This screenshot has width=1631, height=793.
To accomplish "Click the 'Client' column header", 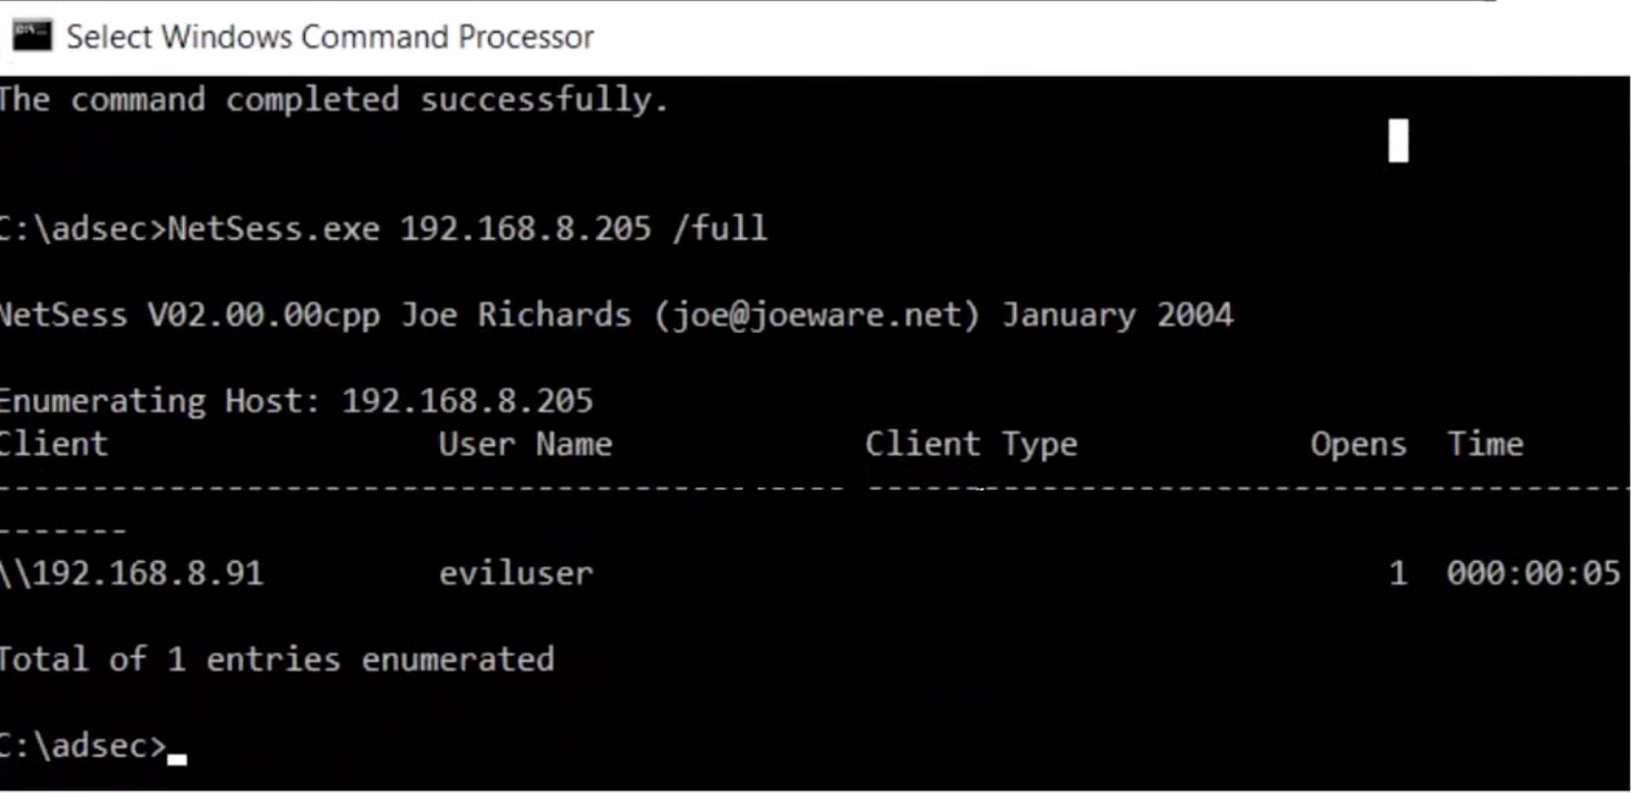I will tap(53, 444).
